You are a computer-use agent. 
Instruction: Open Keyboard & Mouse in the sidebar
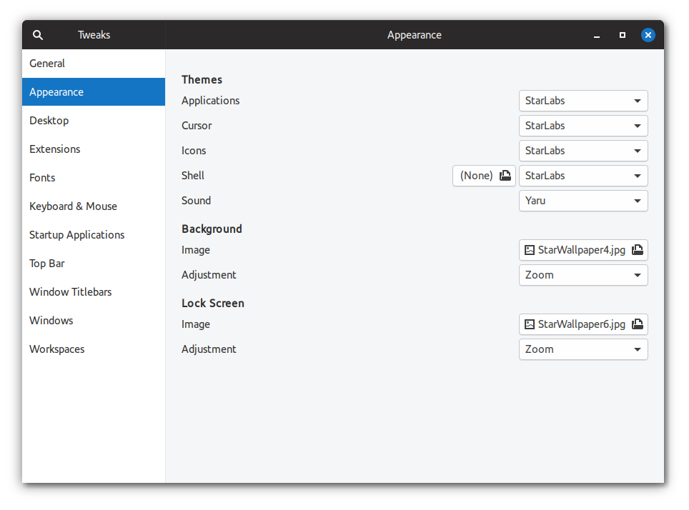[94, 206]
